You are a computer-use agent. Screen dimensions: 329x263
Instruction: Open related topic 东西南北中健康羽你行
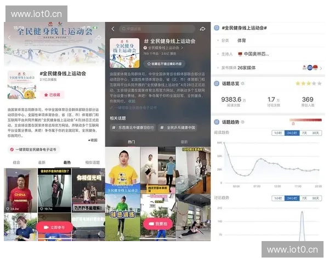pyautogui.click(x=133, y=128)
